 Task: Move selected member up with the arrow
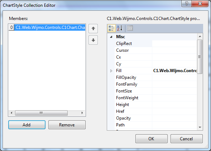pos(93,29)
